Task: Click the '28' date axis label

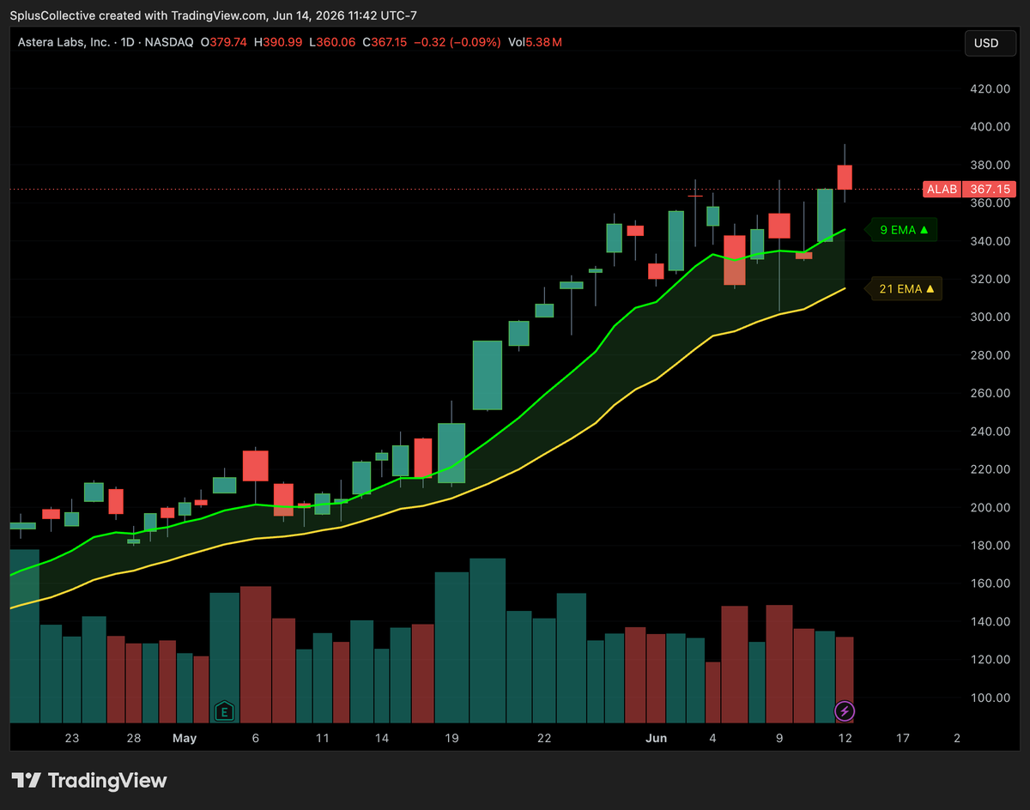Action: (x=133, y=738)
